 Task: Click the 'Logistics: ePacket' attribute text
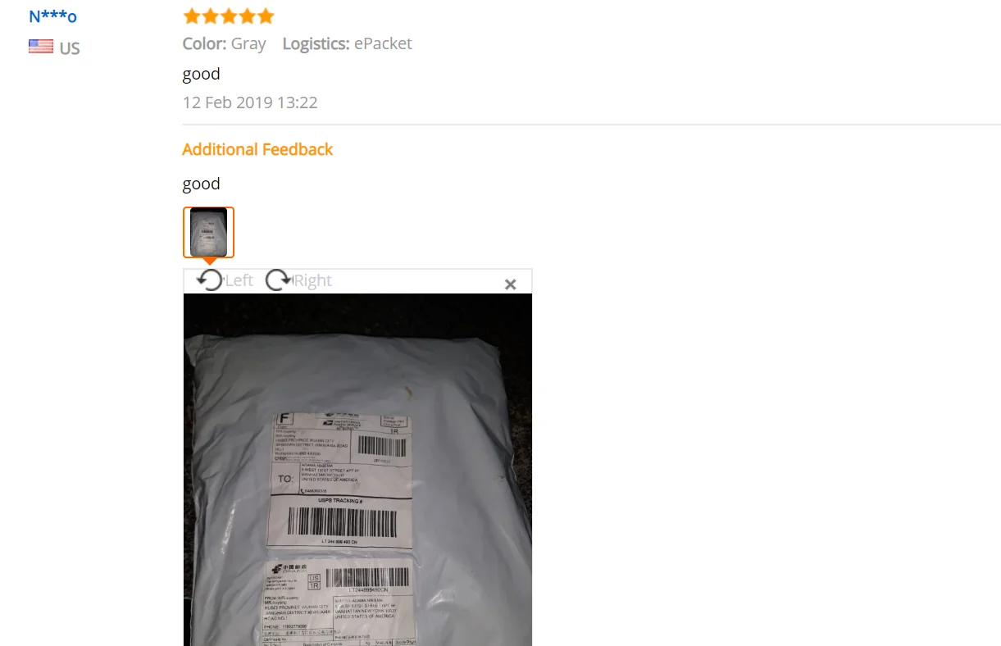click(x=347, y=43)
